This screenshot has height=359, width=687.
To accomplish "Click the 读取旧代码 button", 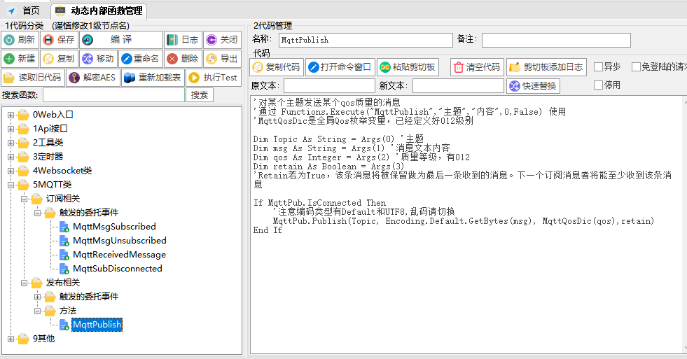I will click(33, 78).
